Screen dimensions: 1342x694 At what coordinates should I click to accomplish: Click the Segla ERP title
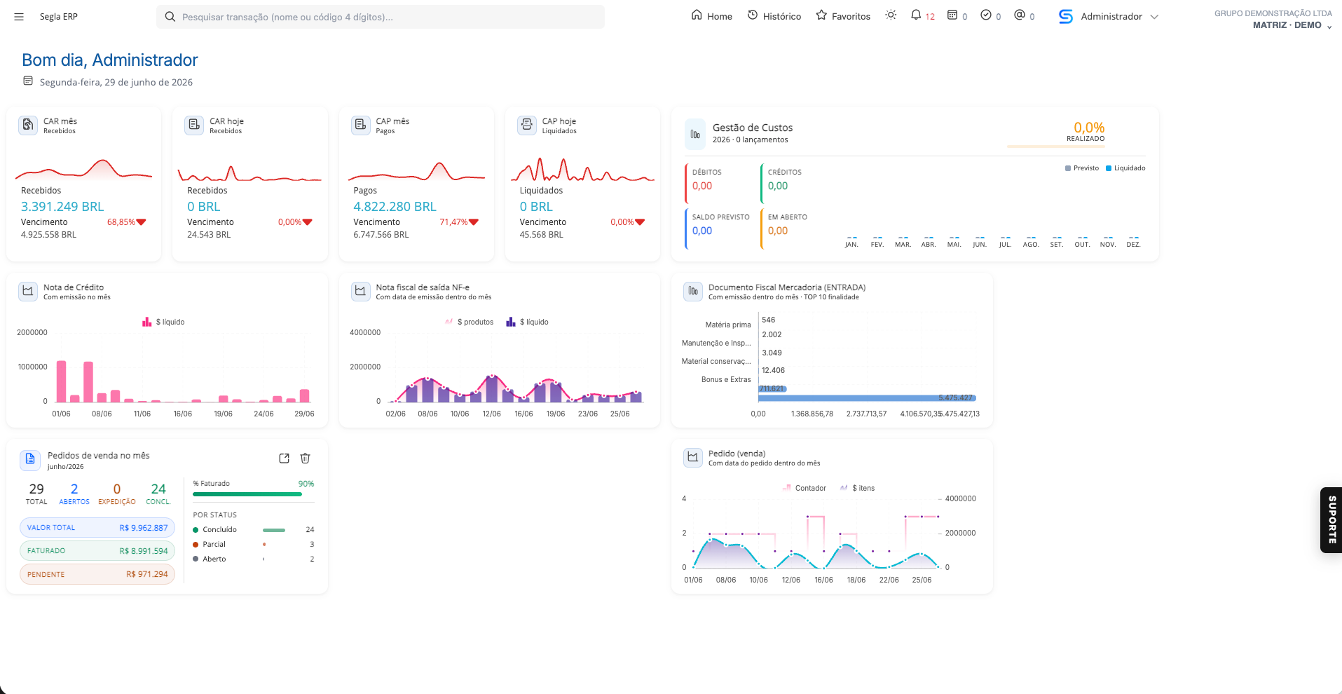pos(58,17)
